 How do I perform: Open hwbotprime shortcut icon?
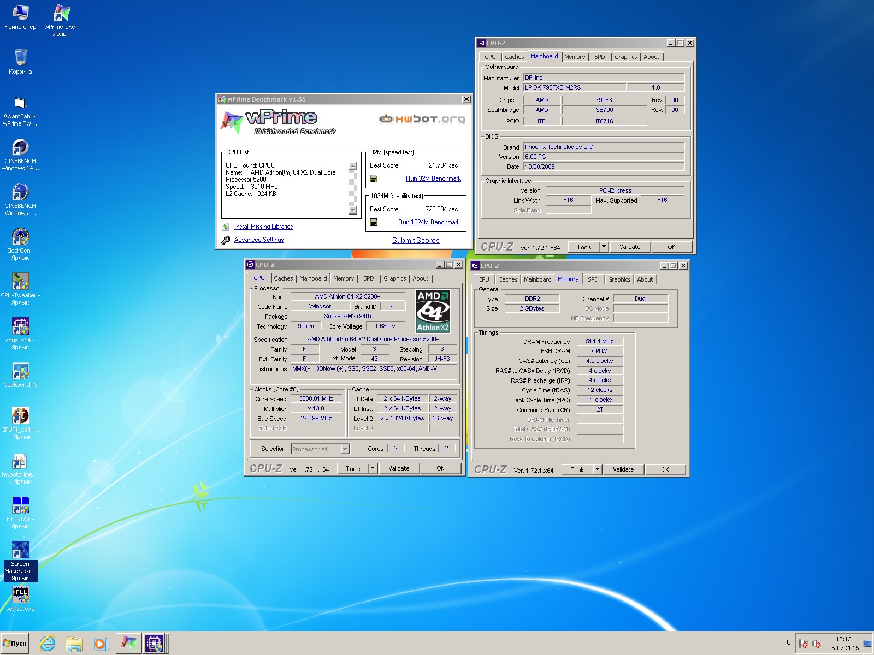pos(20,469)
